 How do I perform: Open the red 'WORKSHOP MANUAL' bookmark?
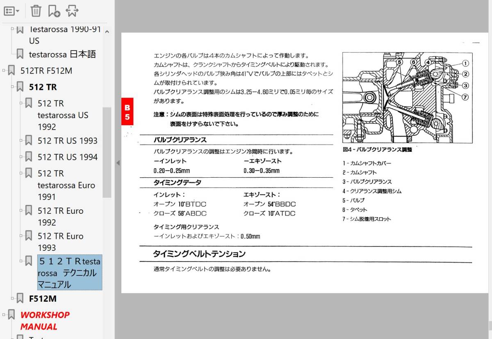click(45, 321)
